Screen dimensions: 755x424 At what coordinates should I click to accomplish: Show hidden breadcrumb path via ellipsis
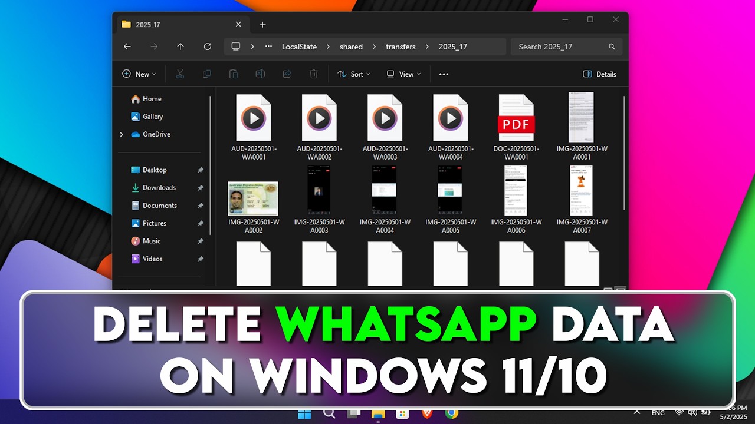coord(269,47)
